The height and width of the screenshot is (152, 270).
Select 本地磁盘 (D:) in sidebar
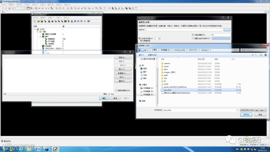(x=147, y=91)
